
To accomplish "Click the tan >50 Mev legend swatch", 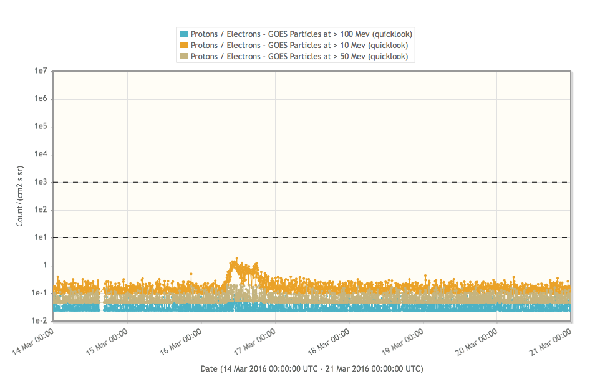I will click(184, 57).
